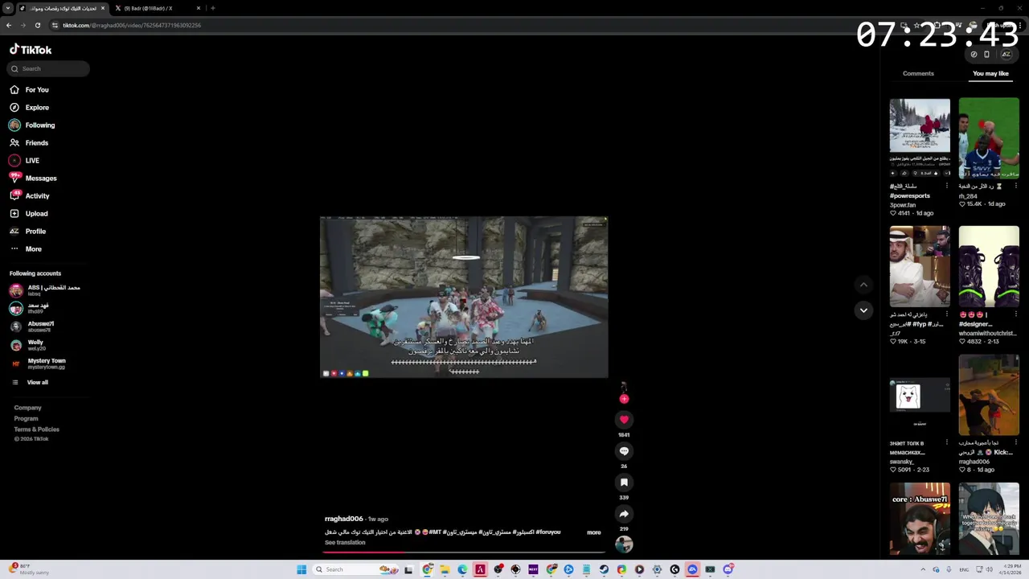
Task: Play the rh_284 football video thumbnail
Action: pyautogui.click(x=989, y=138)
